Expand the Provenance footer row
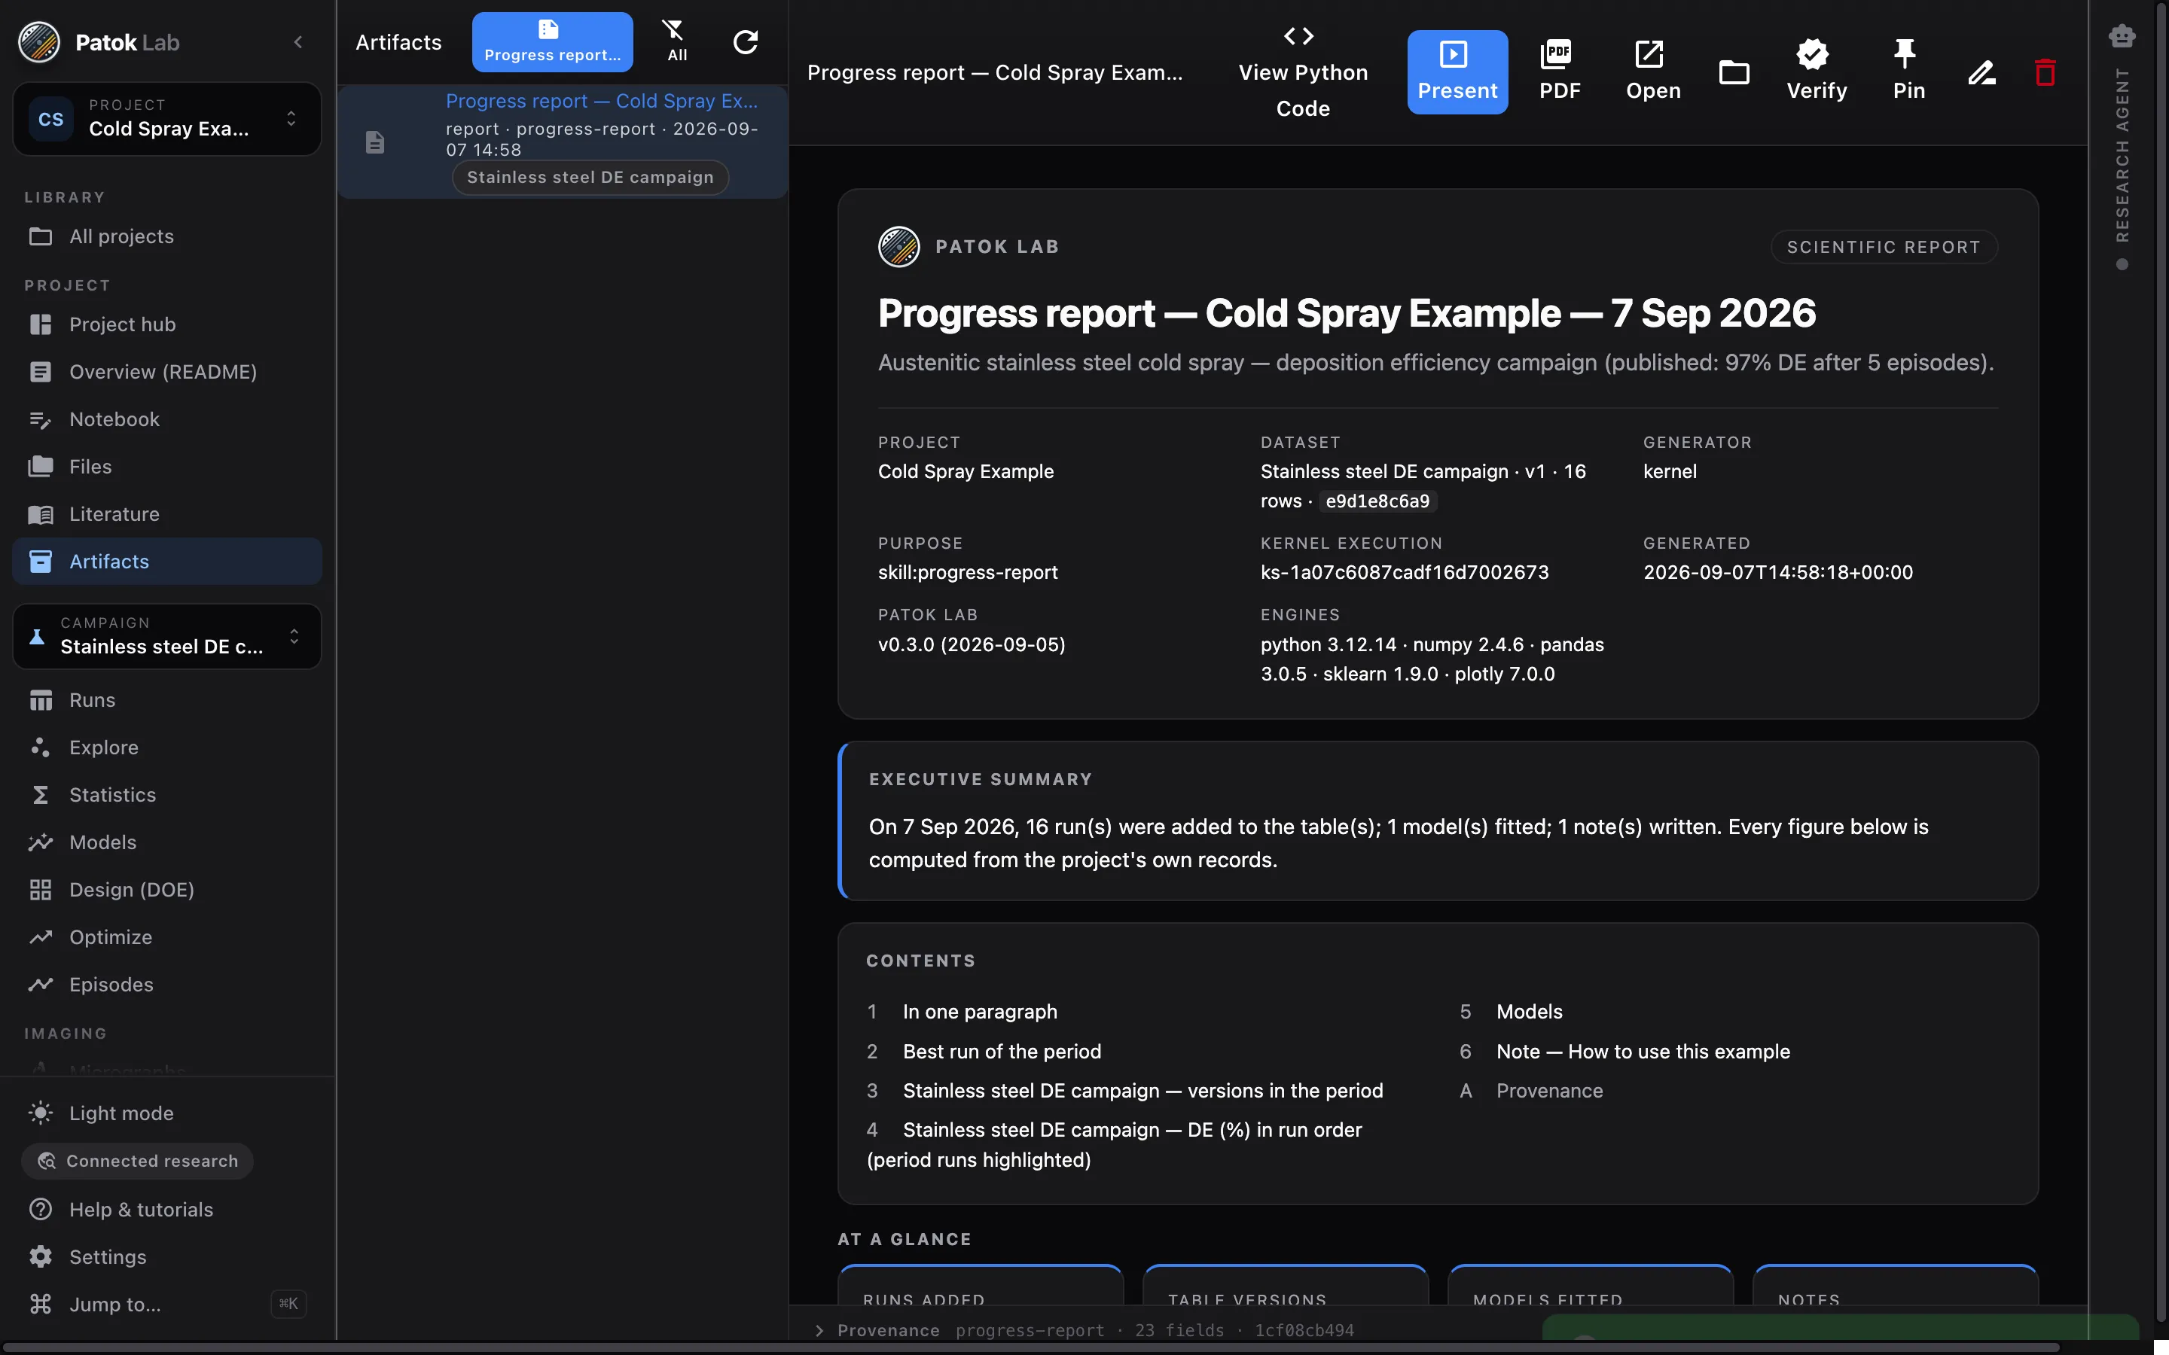This screenshot has width=2169, height=1355. coord(1084,1330)
